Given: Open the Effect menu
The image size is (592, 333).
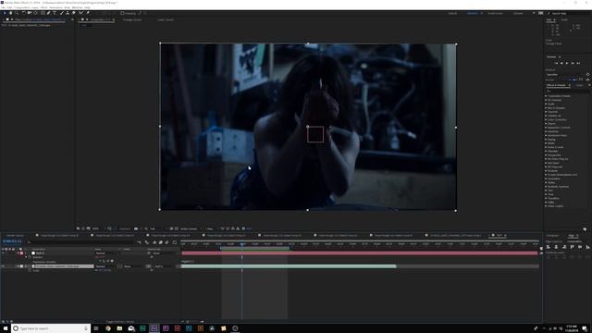Looking at the screenshot, I should pos(43,7).
